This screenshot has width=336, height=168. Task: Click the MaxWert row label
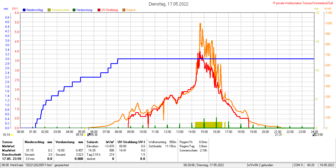coord(9,150)
